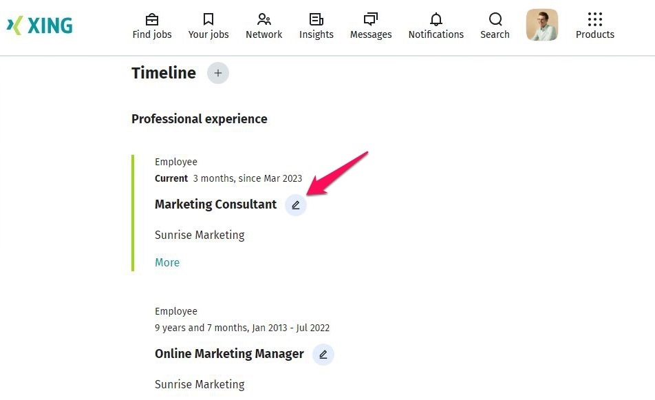Click Sunrise Marketing under Marketing Consultant

pyautogui.click(x=200, y=235)
